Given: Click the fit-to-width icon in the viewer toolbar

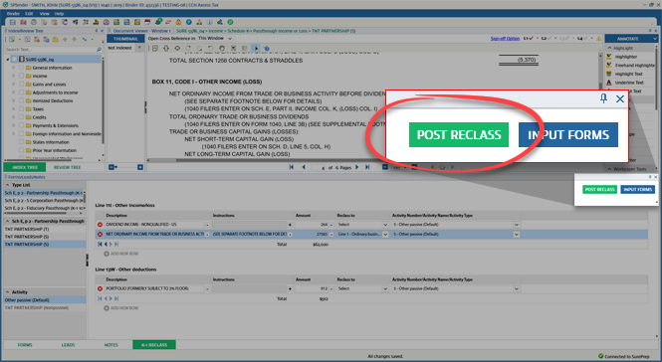Looking at the screenshot, I should 177,48.
